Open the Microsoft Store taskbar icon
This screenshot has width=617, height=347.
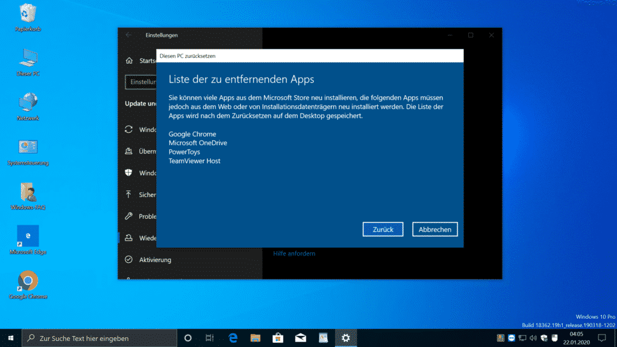278,338
